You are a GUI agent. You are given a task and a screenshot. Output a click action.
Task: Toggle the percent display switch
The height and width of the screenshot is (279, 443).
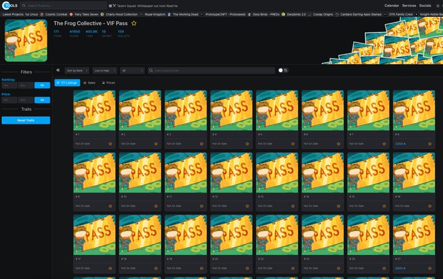click(283, 70)
